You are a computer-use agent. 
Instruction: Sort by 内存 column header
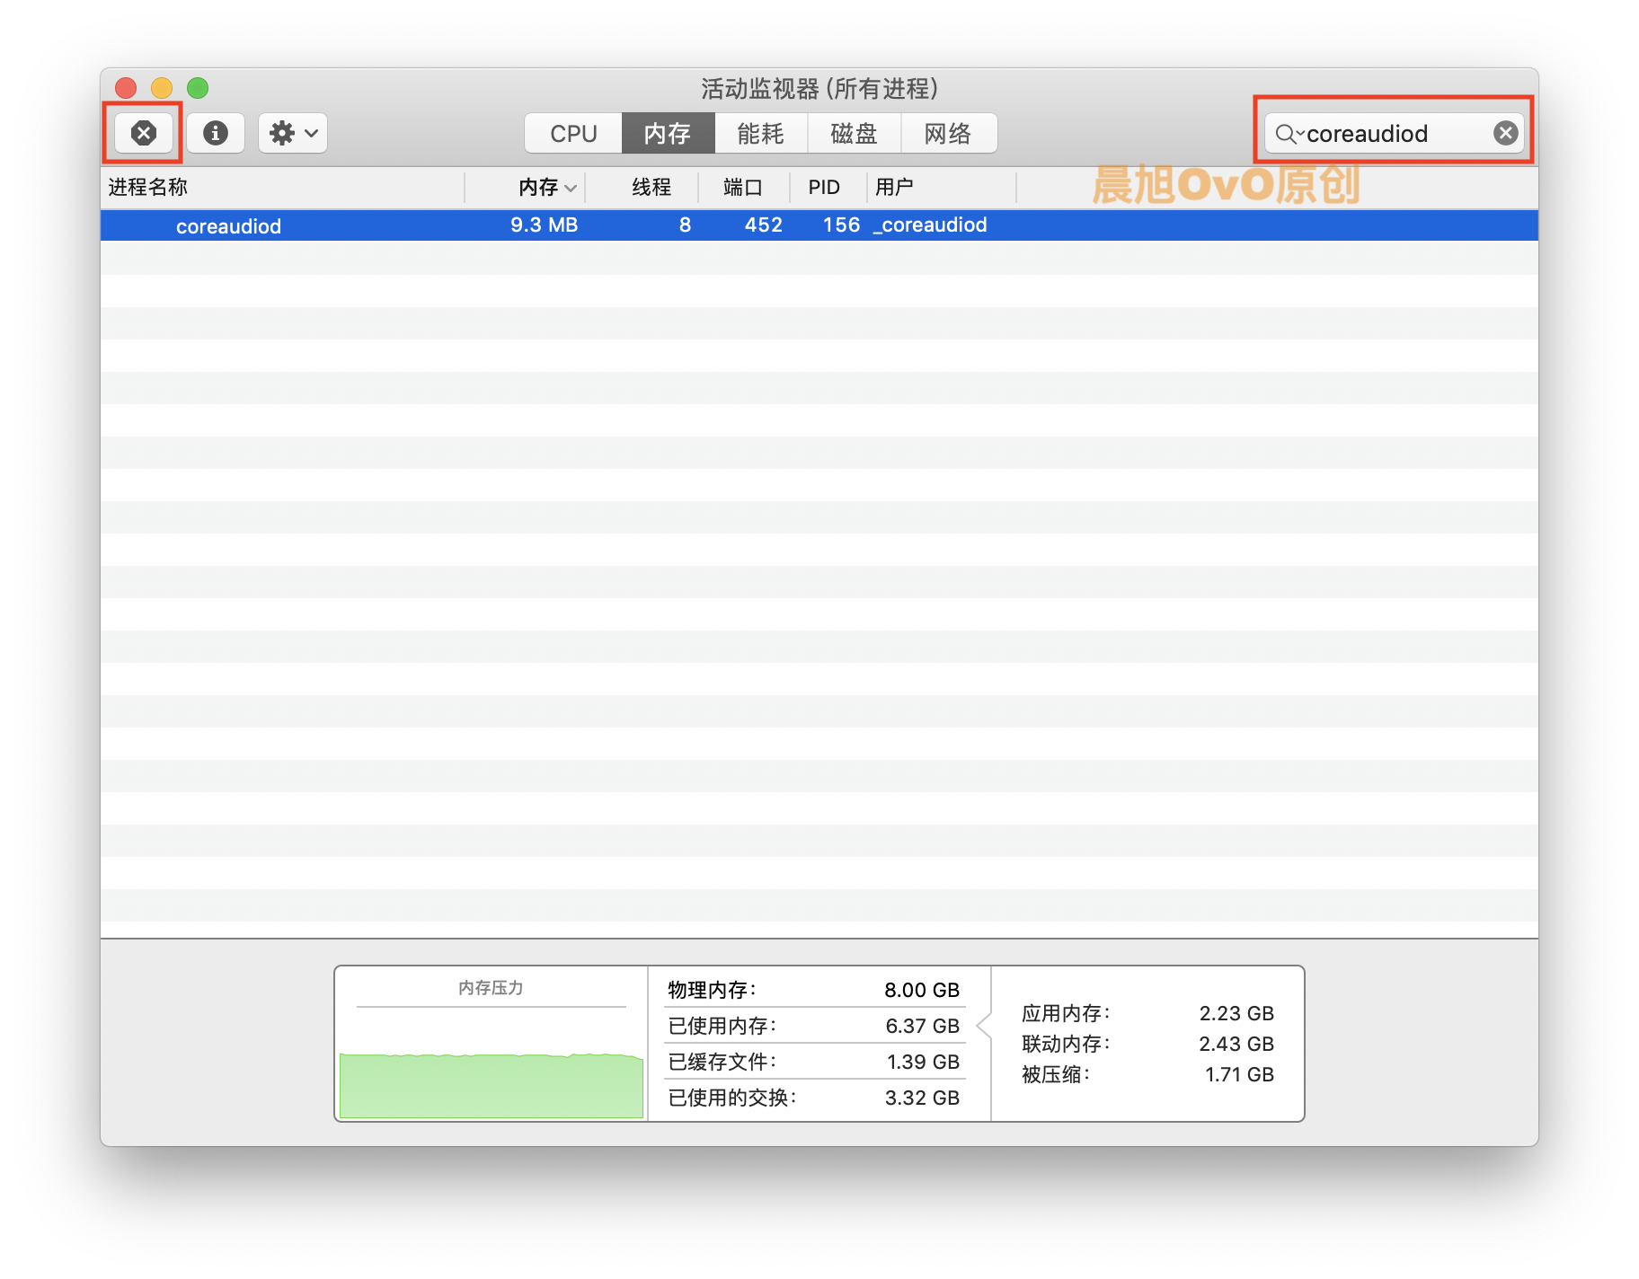click(526, 187)
